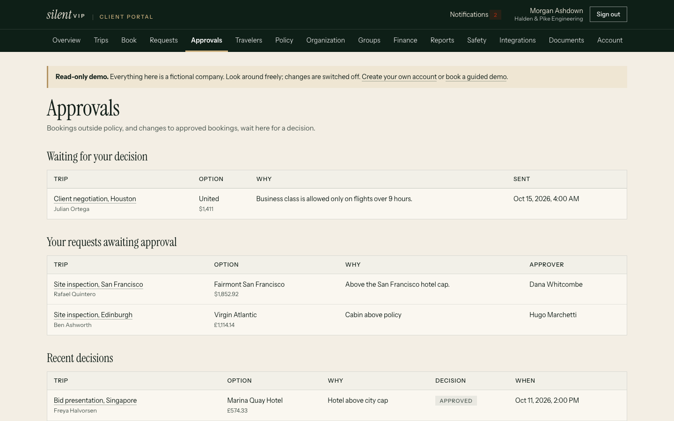This screenshot has width=674, height=421.
Task: Open the Safety tab
Action: [476, 40]
